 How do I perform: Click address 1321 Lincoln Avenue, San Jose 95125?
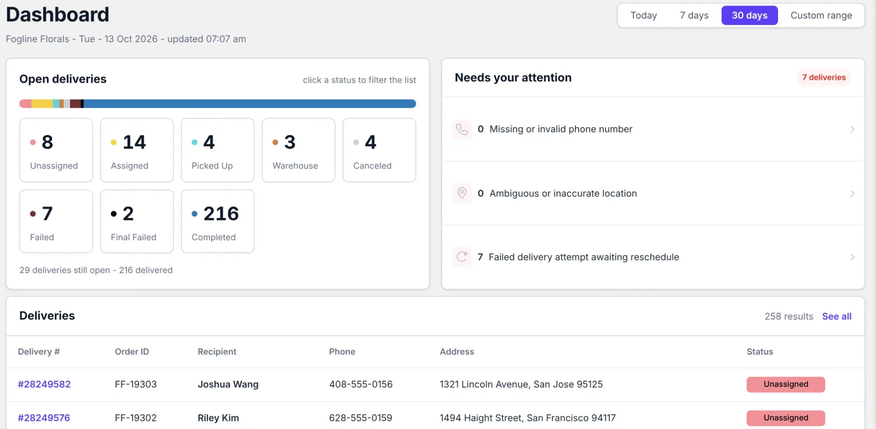tap(521, 384)
